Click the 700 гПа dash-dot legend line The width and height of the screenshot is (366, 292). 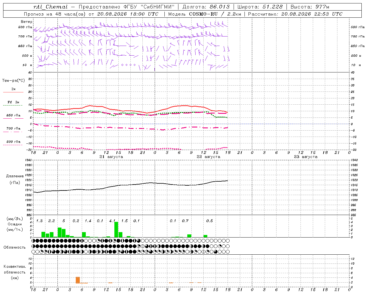click(13, 132)
